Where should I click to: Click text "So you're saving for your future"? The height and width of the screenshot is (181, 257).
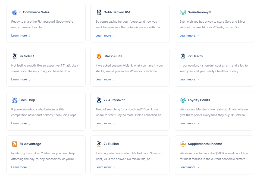point(117,22)
